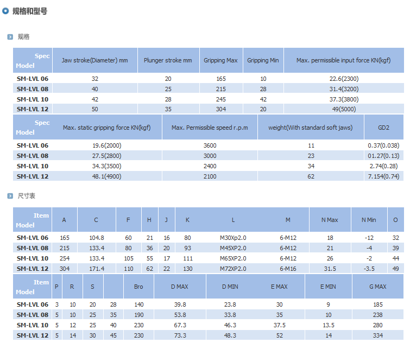Viewport: 410px width, 349px height.
Task: Click the M value 6-M16
Action: [288, 269]
